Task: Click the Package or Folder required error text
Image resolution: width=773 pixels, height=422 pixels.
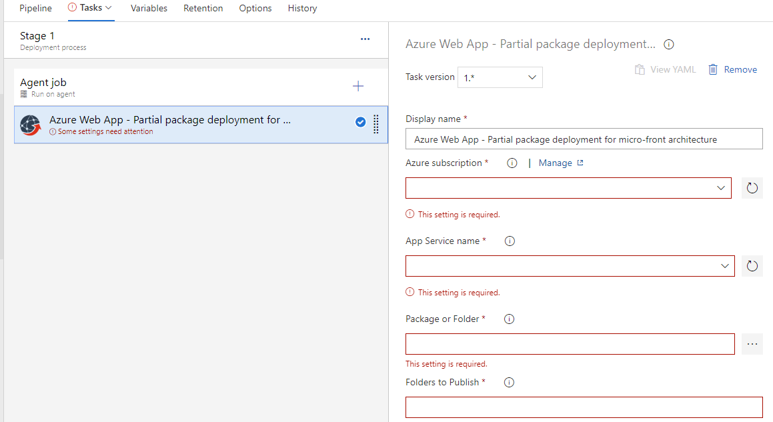Action: pyautogui.click(x=446, y=364)
